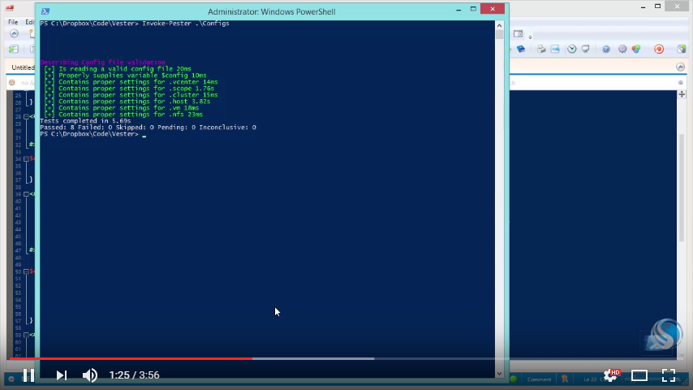Click PowerShell scrollbar up arrow

[x=499, y=25]
